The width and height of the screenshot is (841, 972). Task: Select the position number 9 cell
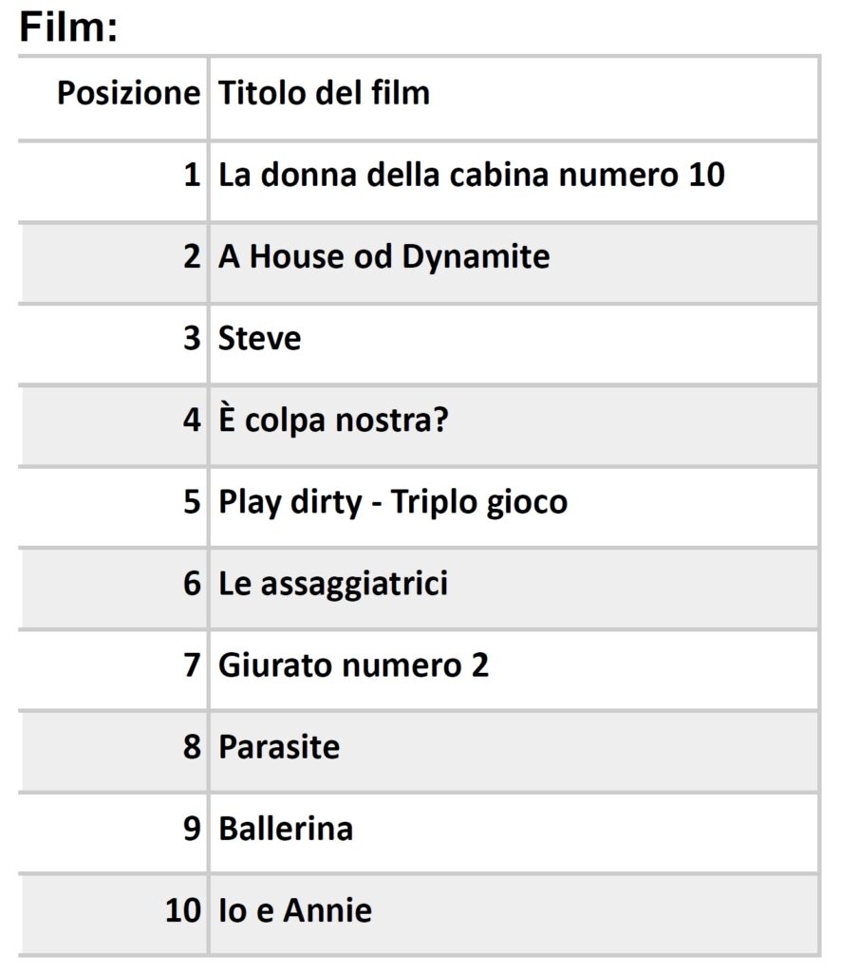click(192, 829)
